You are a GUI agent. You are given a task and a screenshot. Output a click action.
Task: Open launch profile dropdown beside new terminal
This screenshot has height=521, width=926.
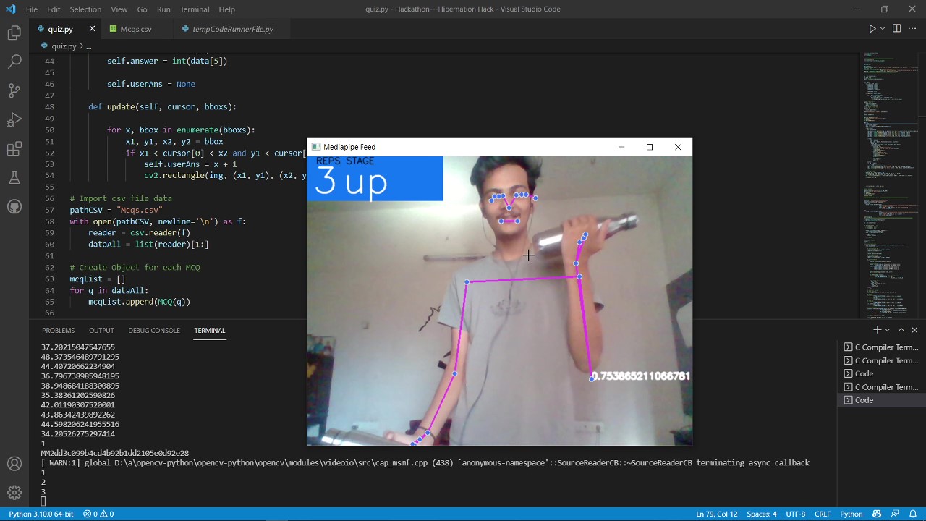point(887,330)
